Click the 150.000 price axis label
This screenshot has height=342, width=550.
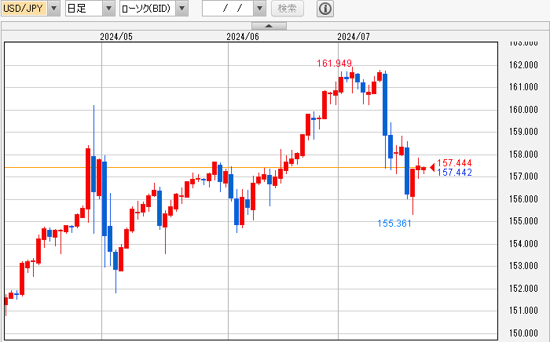[523, 333]
